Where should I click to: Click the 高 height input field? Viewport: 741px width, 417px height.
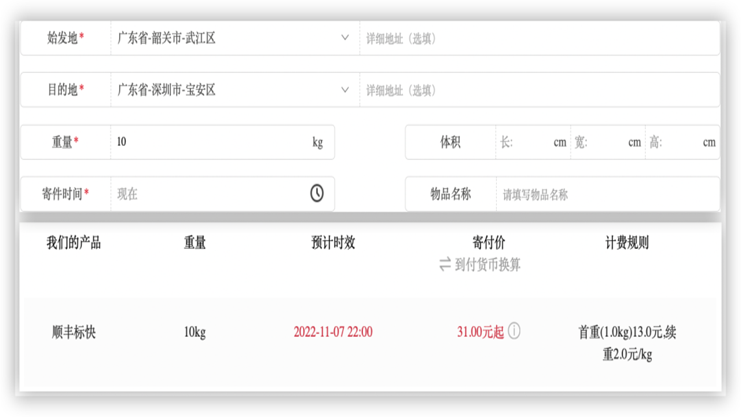[x=683, y=142]
